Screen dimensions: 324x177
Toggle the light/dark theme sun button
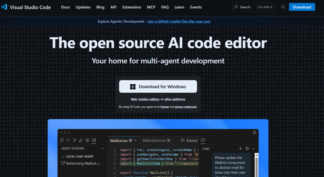(283, 7)
